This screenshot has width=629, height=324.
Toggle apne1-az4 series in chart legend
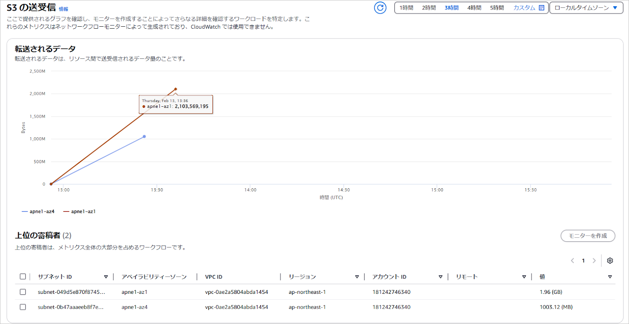[x=38, y=212]
